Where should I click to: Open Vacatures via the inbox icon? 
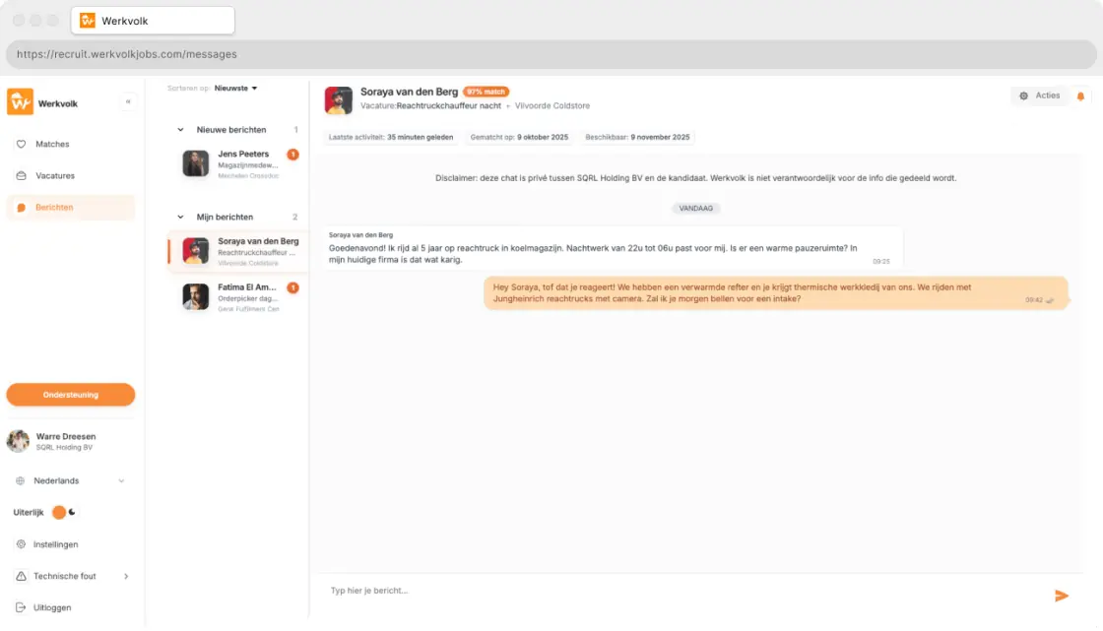pyautogui.click(x=21, y=175)
